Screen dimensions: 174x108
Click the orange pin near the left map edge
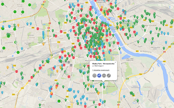click(x=7, y=67)
